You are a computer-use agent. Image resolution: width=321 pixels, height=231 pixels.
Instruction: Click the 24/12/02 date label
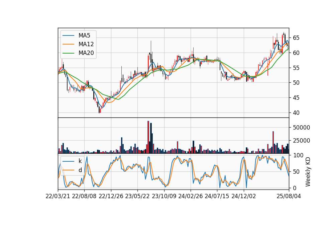(244, 197)
